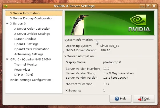Click vendor version '1.5.2 (10502000)'
Image resolution: width=160 pixels, height=108 pixels.
[115, 78]
